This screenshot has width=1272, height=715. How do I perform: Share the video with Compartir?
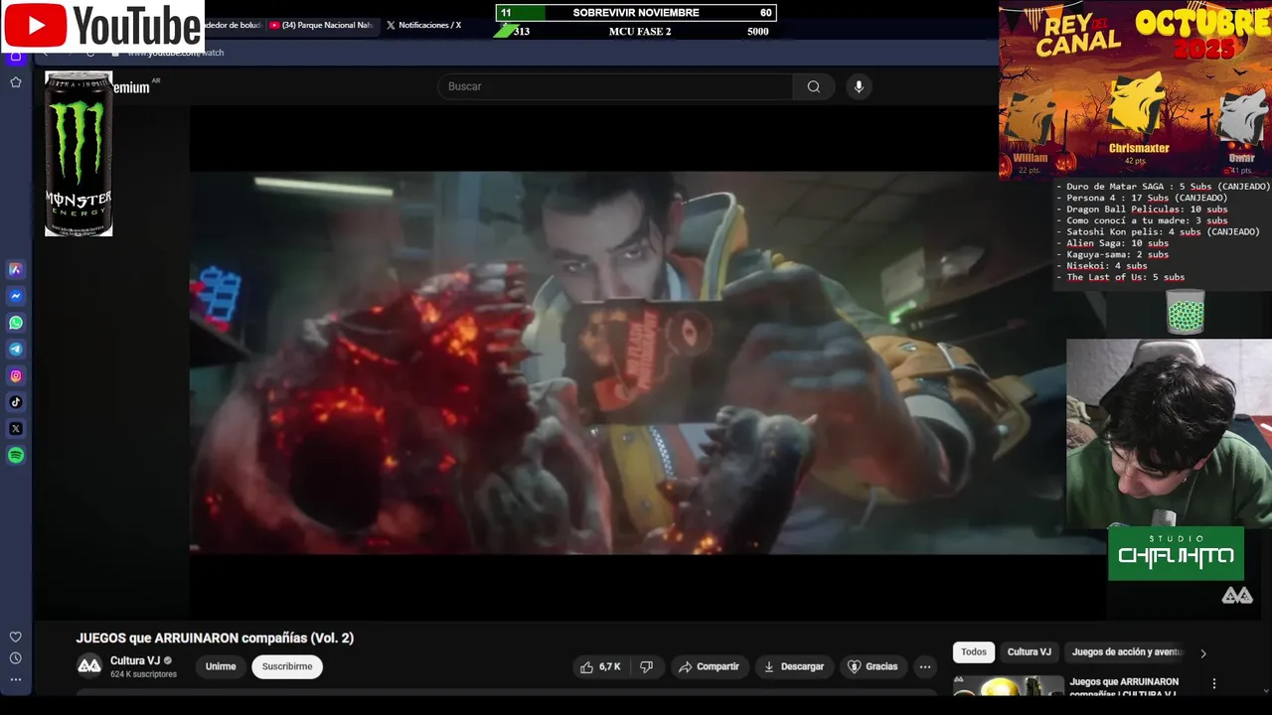(x=709, y=666)
